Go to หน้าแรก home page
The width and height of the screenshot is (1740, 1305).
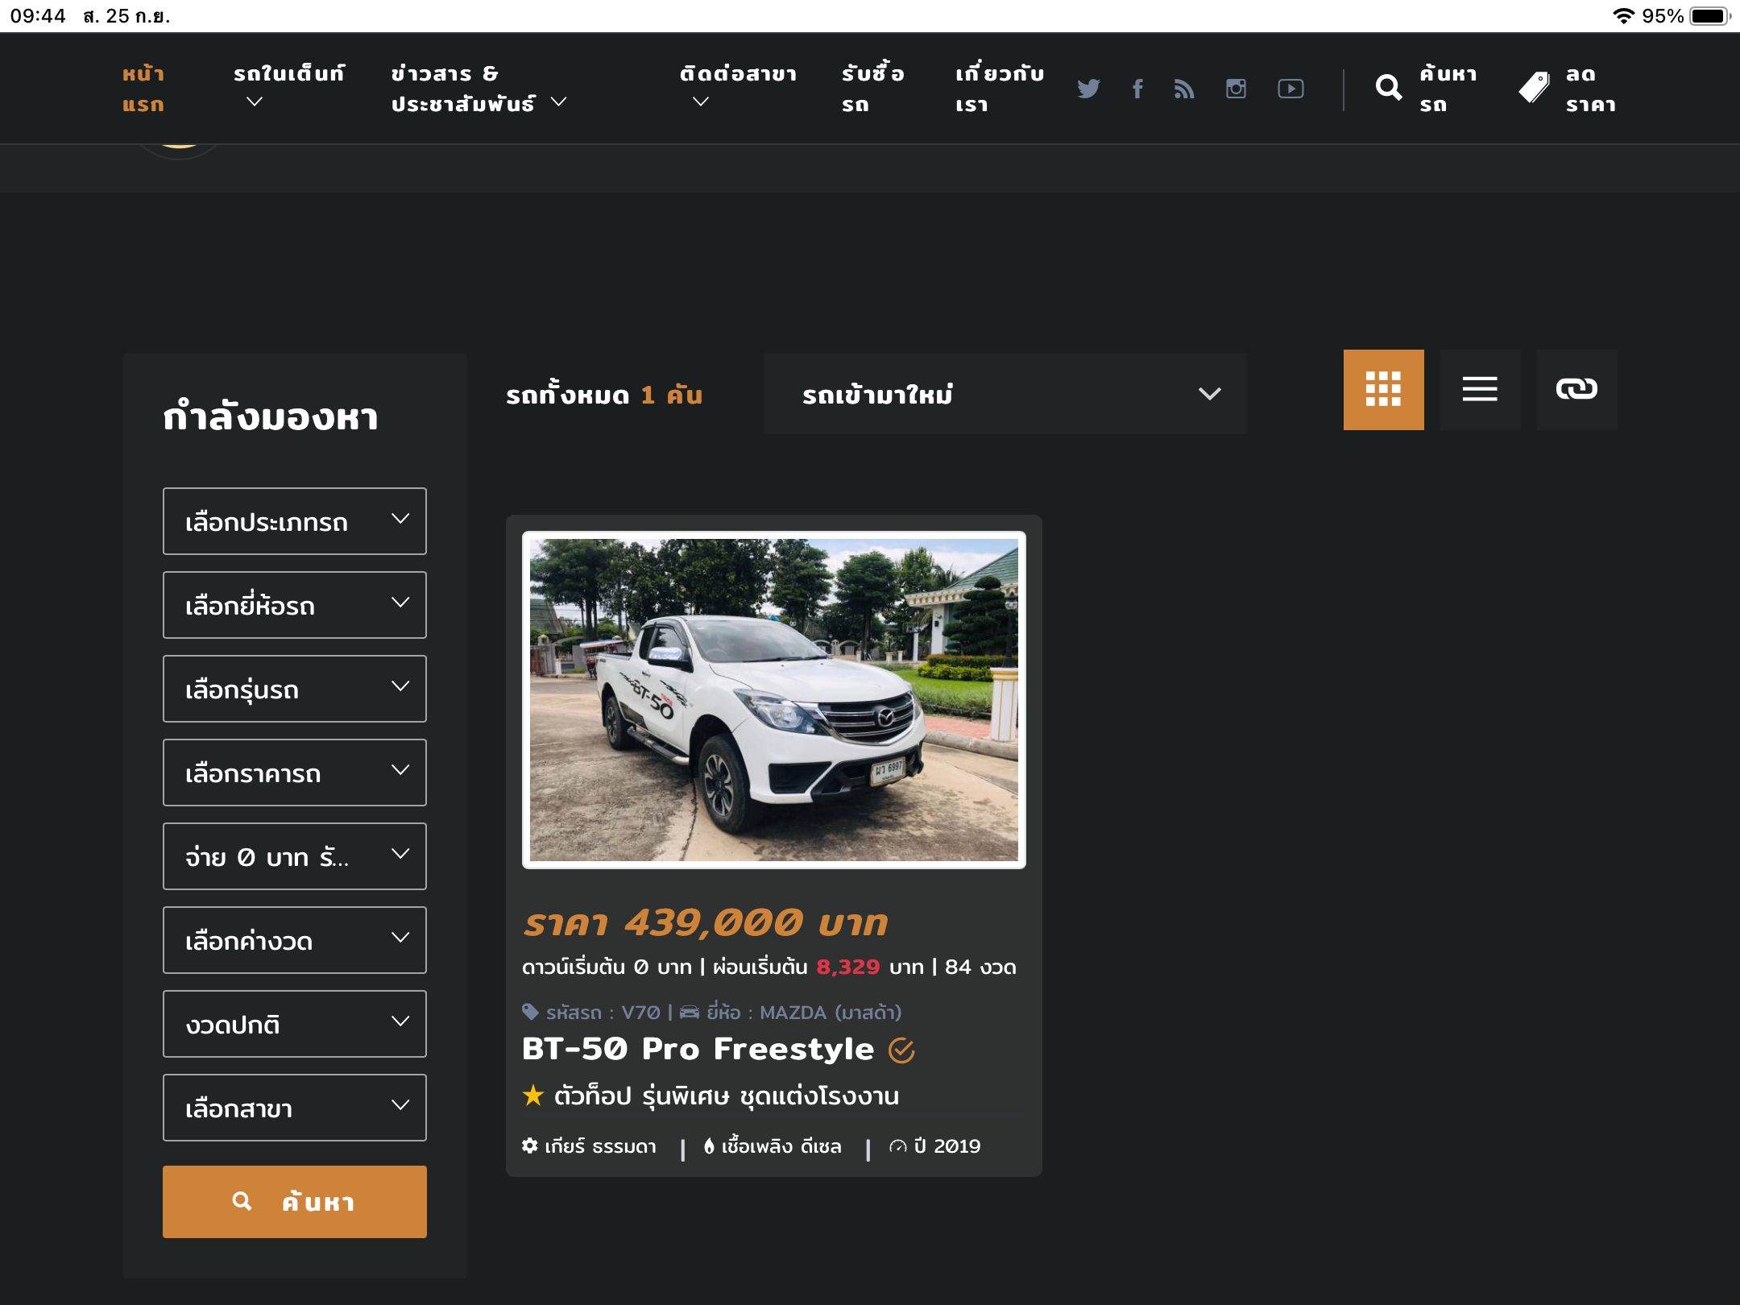coord(143,89)
